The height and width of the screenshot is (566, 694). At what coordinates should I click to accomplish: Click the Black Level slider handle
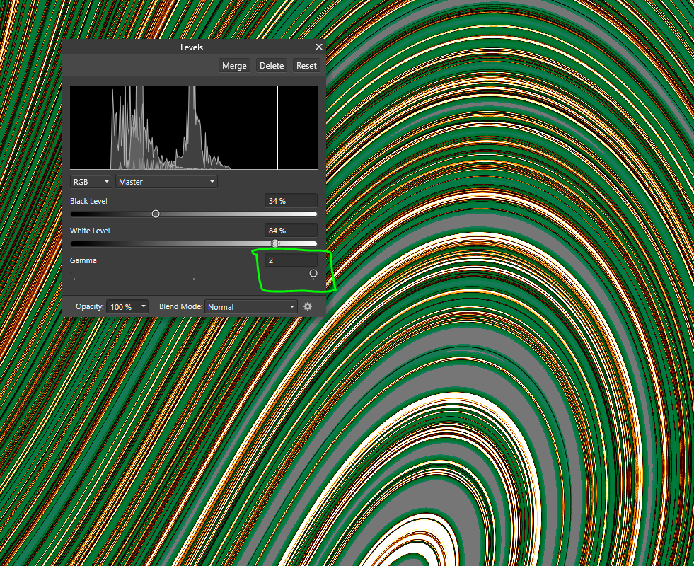tap(156, 214)
